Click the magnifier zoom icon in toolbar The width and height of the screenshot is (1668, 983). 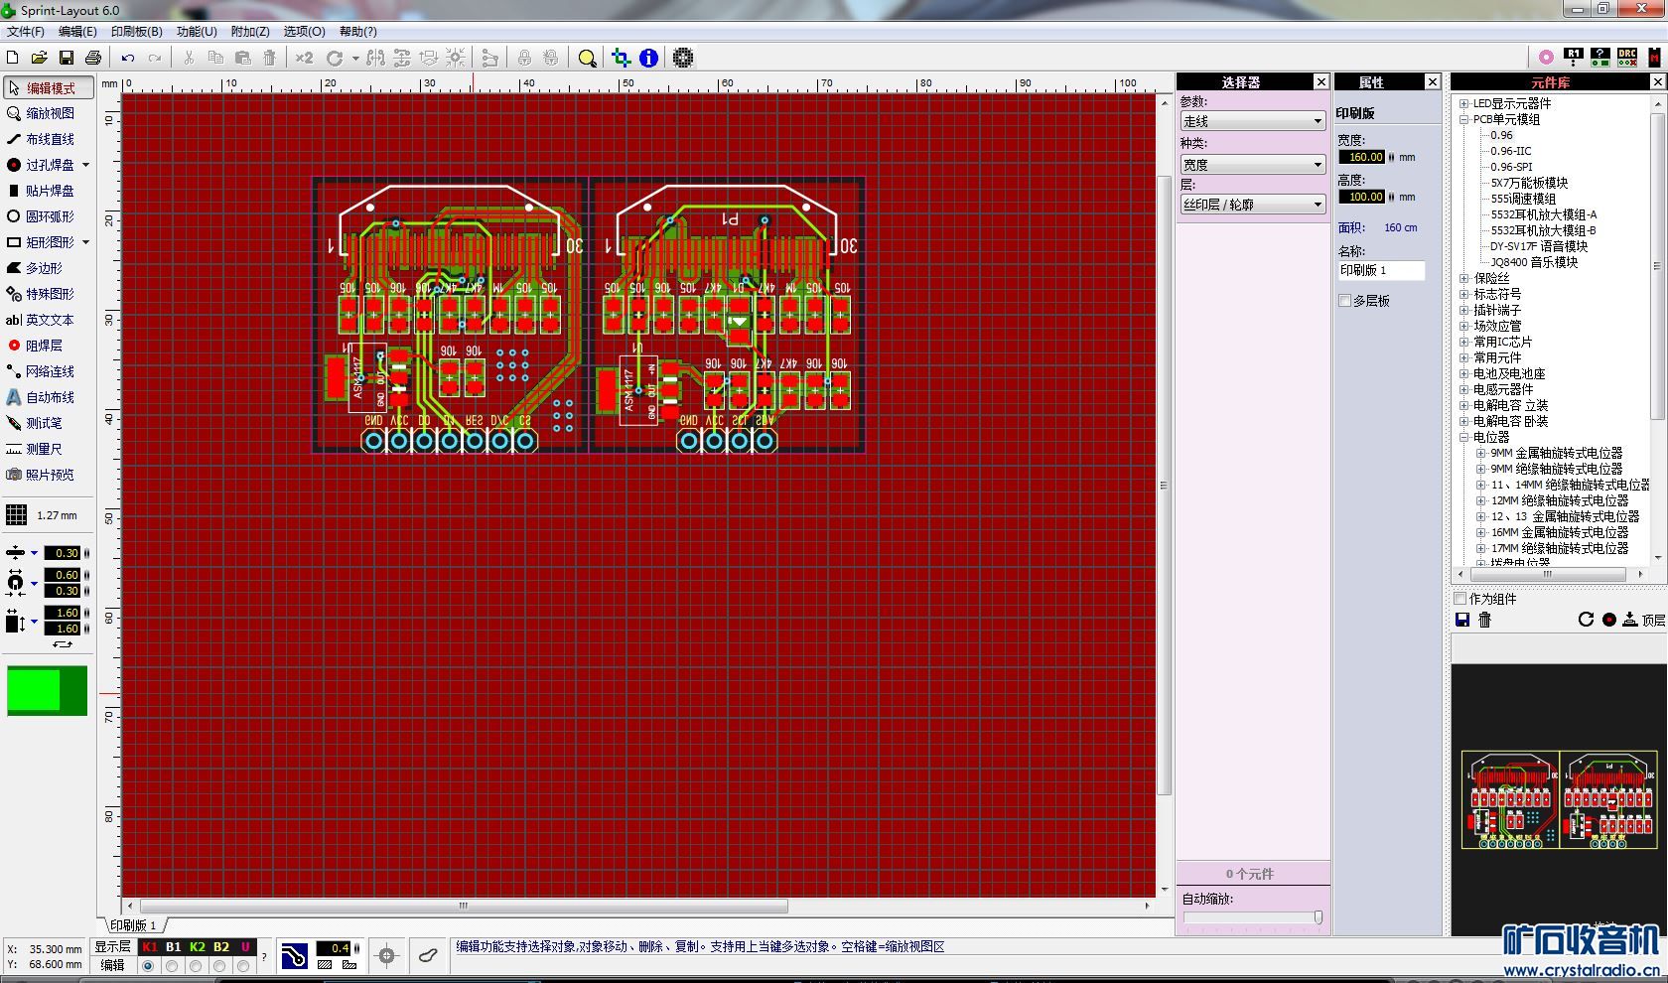[587, 59]
